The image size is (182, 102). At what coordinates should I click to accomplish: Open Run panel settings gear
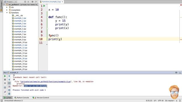pos(176,73)
